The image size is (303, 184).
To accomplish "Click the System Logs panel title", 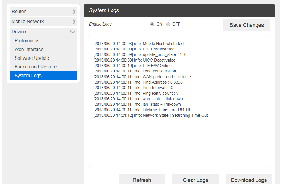I will pos(104,11).
